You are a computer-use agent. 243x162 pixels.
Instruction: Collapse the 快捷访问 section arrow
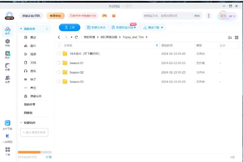coord(21,123)
